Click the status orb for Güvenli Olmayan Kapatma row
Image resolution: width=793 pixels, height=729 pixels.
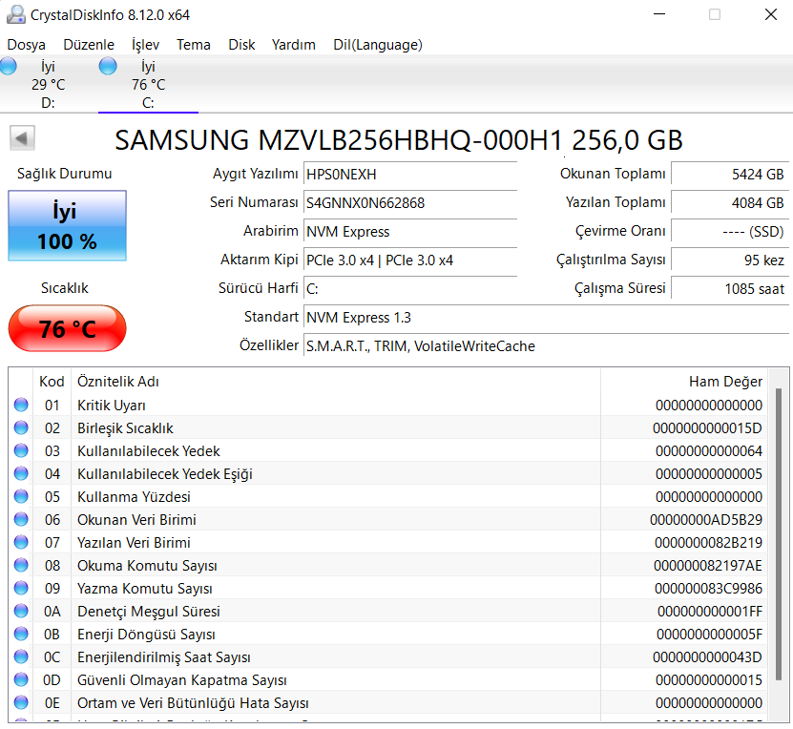click(21, 679)
